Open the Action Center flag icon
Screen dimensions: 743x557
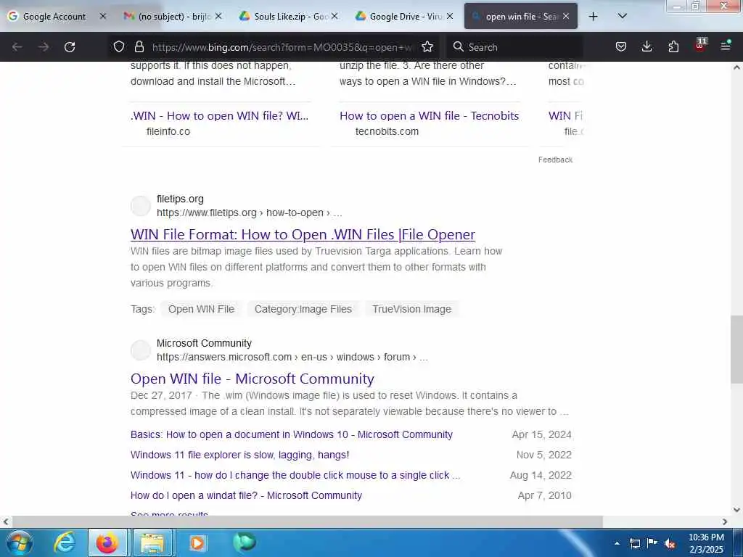point(652,542)
